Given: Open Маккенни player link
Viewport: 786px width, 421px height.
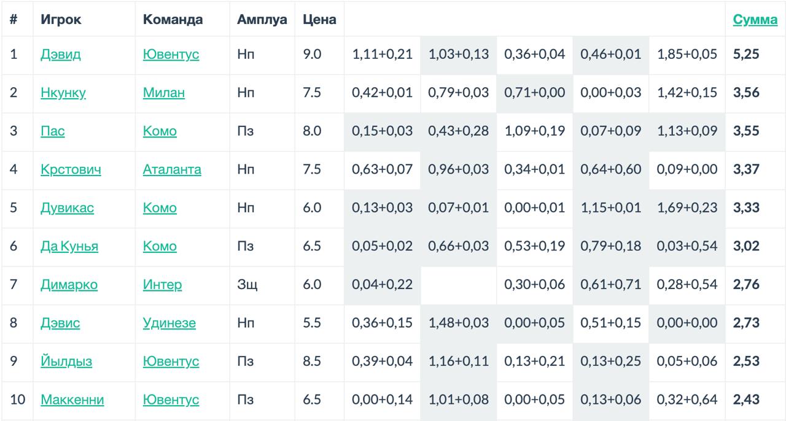Looking at the screenshot, I should click(x=72, y=400).
